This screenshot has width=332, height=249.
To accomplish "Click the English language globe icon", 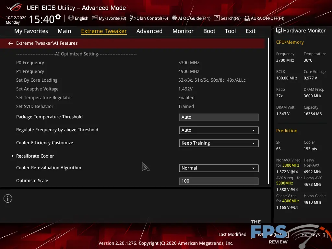I will [x=71, y=18].
